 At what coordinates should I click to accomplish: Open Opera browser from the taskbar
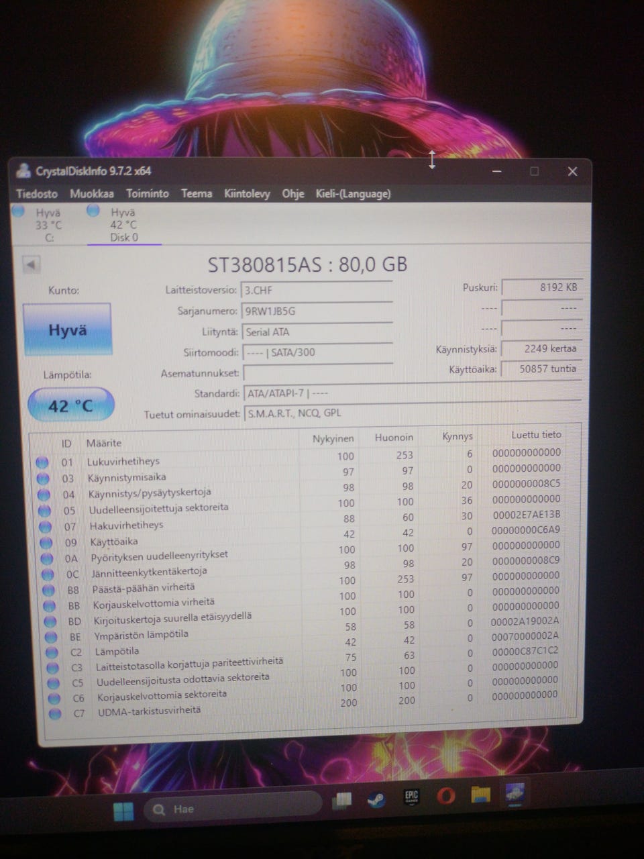click(x=446, y=796)
